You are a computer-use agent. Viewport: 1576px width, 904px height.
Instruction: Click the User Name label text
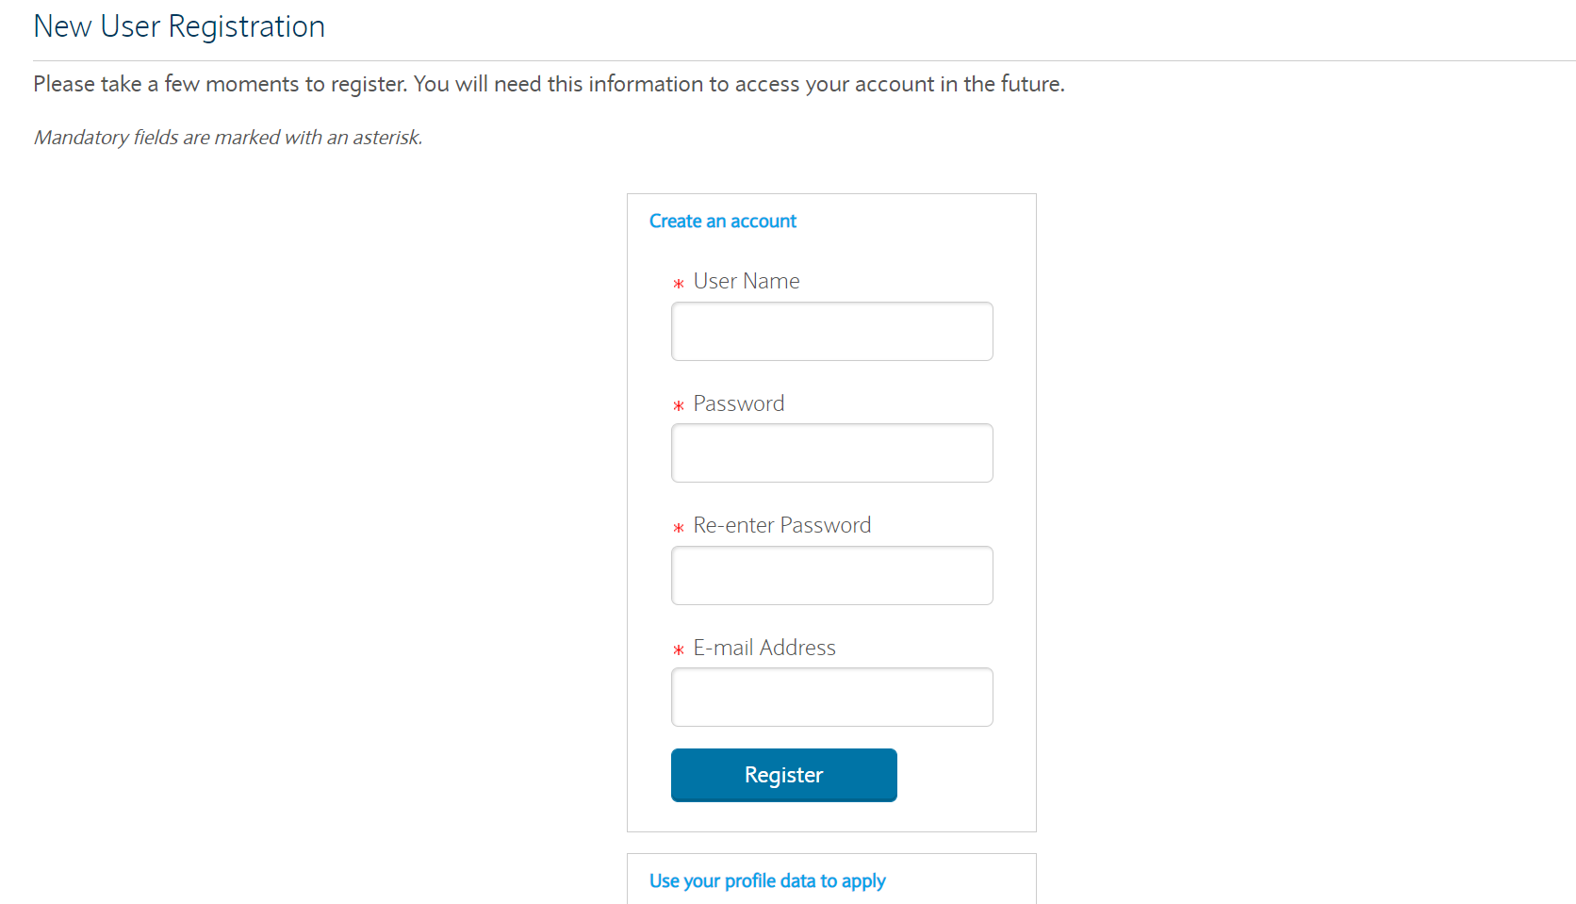(x=747, y=281)
